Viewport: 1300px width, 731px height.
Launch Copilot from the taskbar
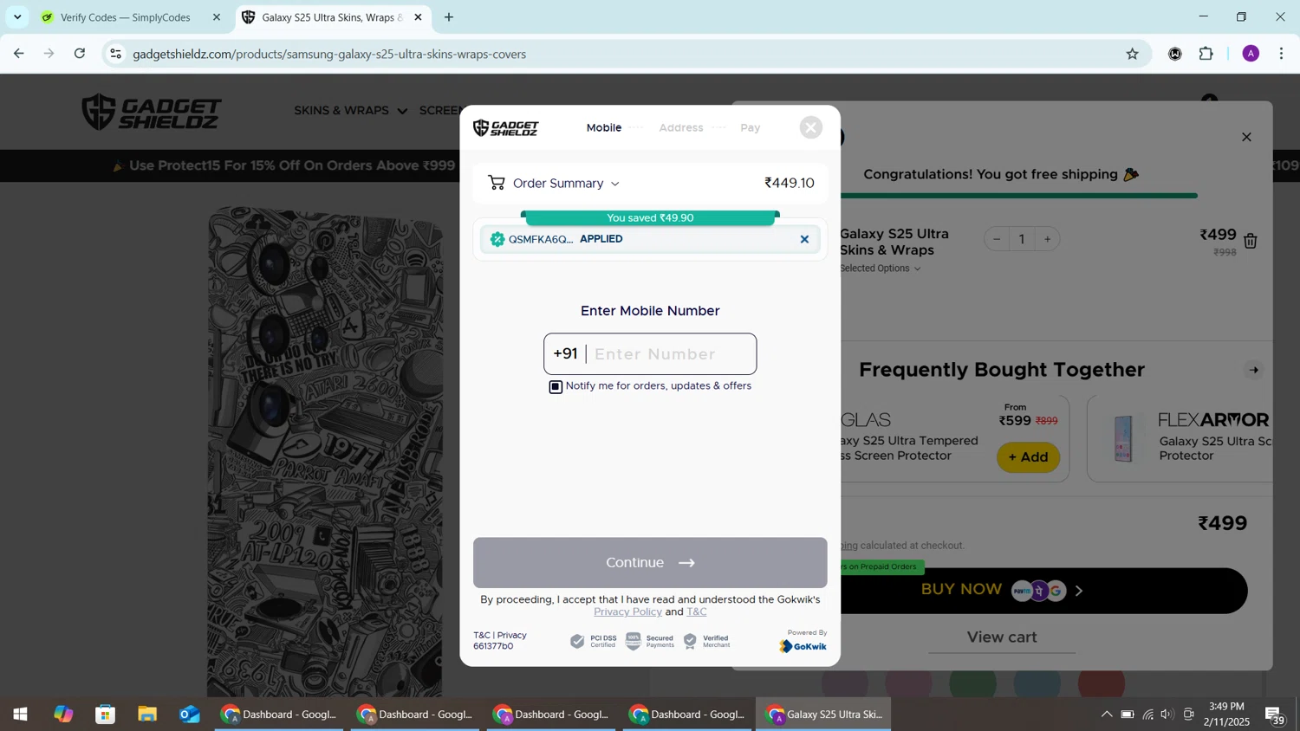[x=63, y=715]
